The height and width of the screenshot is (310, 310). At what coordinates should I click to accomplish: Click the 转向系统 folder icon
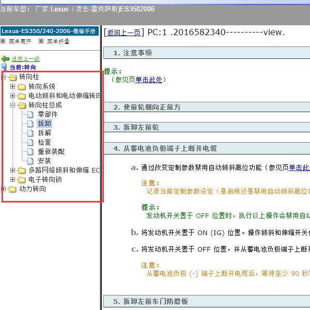[x=22, y=87]
